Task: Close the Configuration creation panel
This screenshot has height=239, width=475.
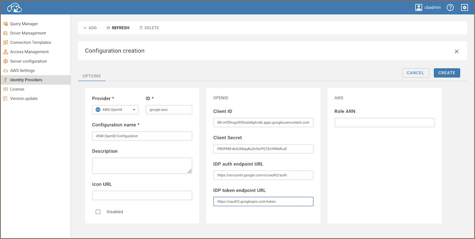Action: (456, 51)
